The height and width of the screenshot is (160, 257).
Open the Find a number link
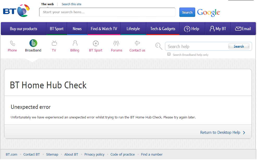tap(152, 155)
